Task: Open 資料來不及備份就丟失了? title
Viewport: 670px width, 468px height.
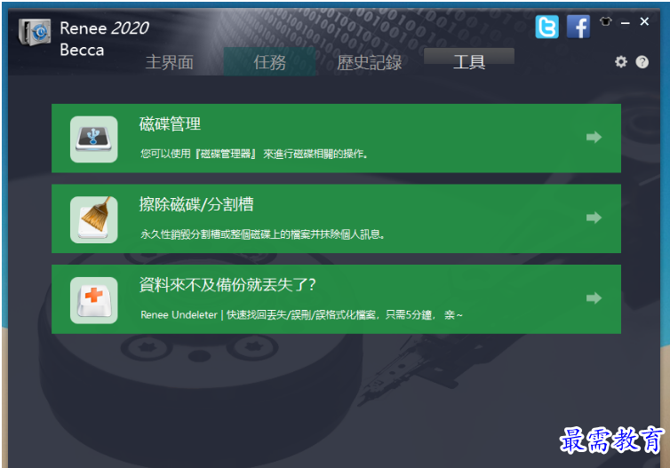Action: pyautogui.click(x=227, y=284)
